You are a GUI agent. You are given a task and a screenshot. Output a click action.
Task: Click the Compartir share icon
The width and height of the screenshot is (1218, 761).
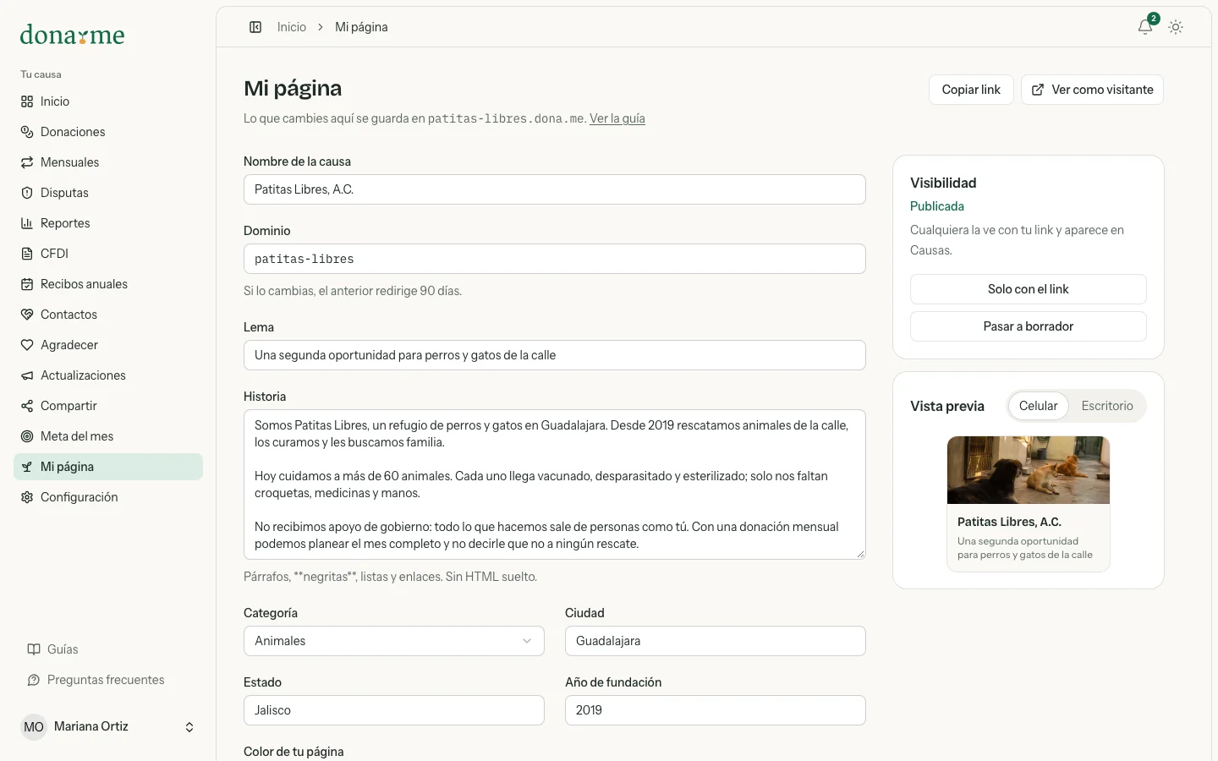tap(27, 406)
